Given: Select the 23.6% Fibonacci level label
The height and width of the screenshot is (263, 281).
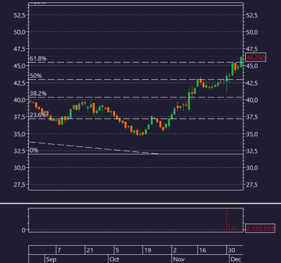Looking at the screenshot, I should point(38,115).
